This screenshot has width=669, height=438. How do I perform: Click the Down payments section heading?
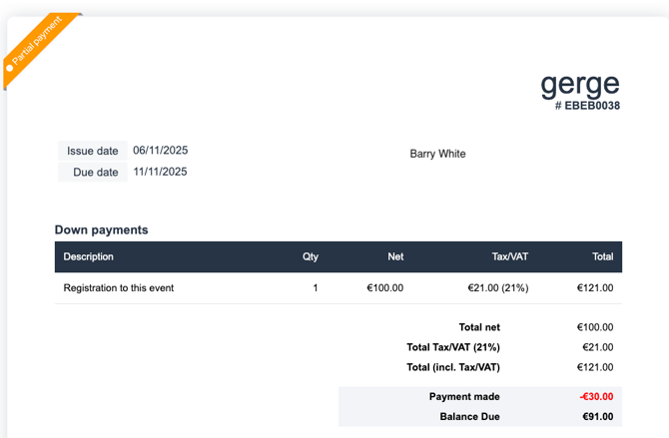[101, 229]
